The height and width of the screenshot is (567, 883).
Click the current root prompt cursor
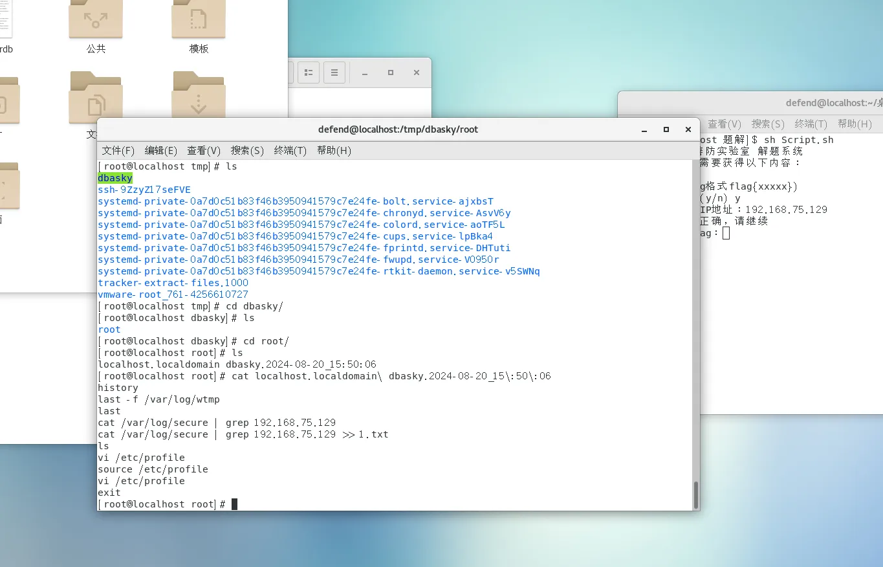pyautogui.click(x=234, y=504)
